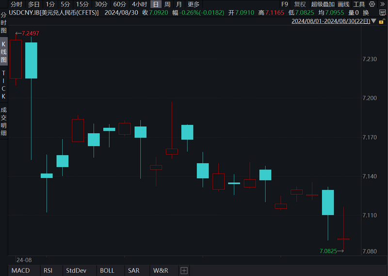
Task: Click the 7.110 price axis label
Action: point(370,215)
